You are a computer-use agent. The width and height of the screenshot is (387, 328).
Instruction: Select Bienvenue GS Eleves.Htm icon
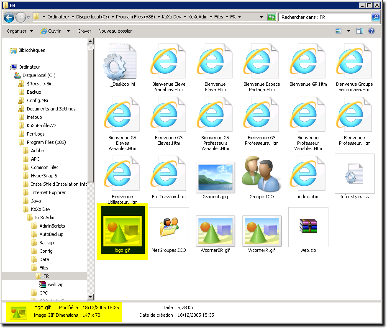click(169, 115)
